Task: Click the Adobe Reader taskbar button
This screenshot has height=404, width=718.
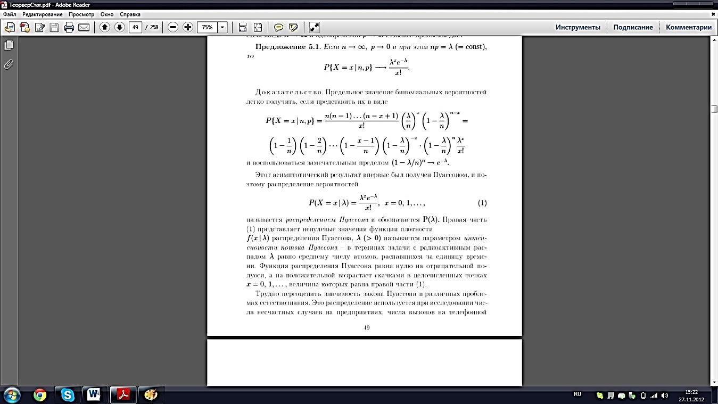Action: point(123,395)
